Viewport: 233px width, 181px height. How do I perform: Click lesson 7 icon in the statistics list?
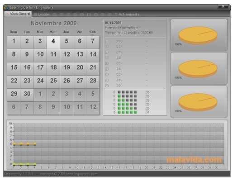coord(107,75)
